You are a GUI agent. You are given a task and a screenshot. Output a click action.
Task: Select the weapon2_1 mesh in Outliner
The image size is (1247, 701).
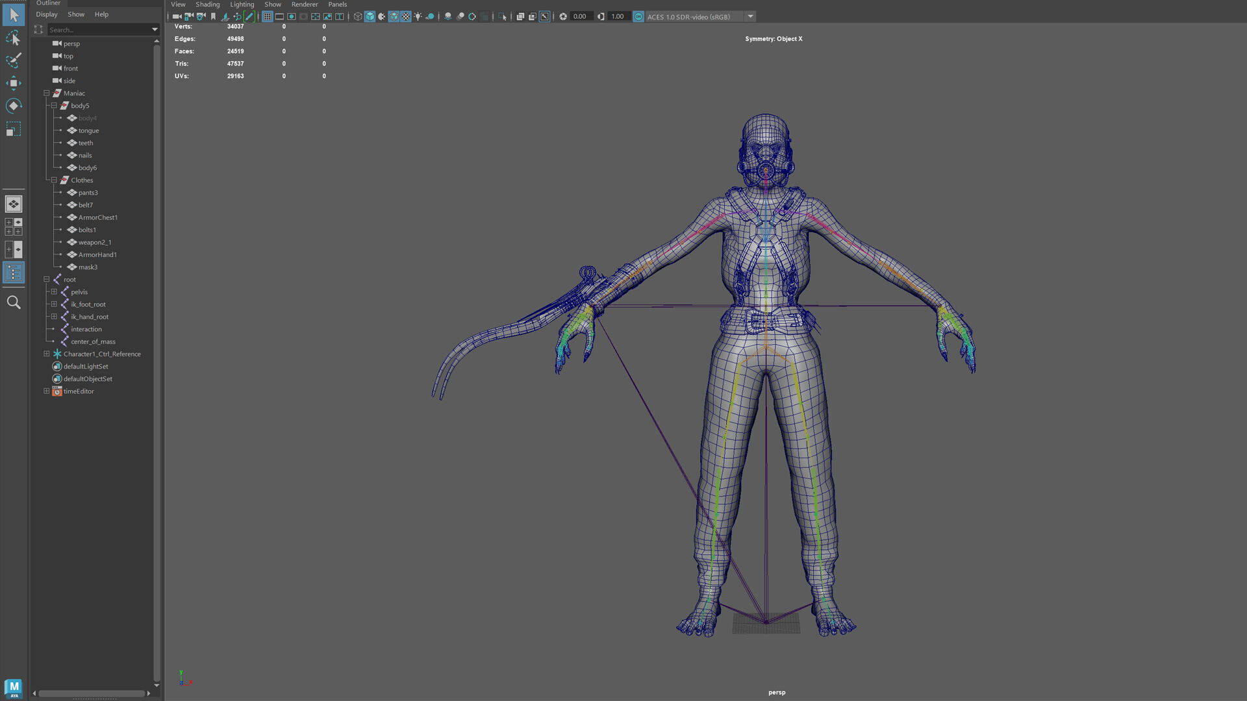coord(95,242)
